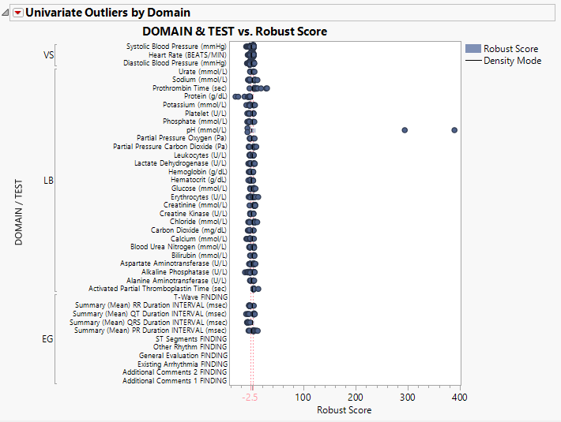Select the EG domain group label
This screenshot has height=422, width=561.
[48, 339]
